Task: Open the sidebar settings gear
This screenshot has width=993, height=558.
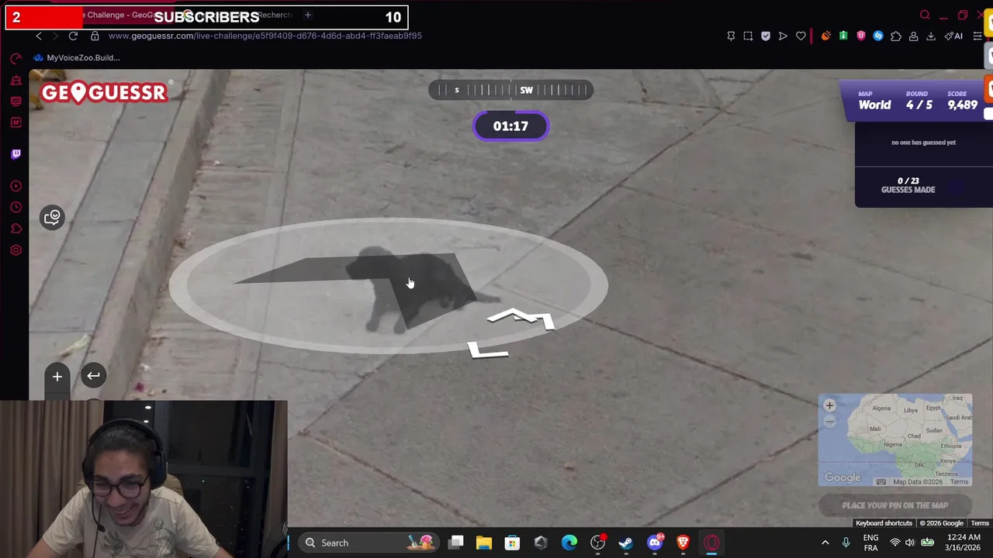Action: (16, 250)
